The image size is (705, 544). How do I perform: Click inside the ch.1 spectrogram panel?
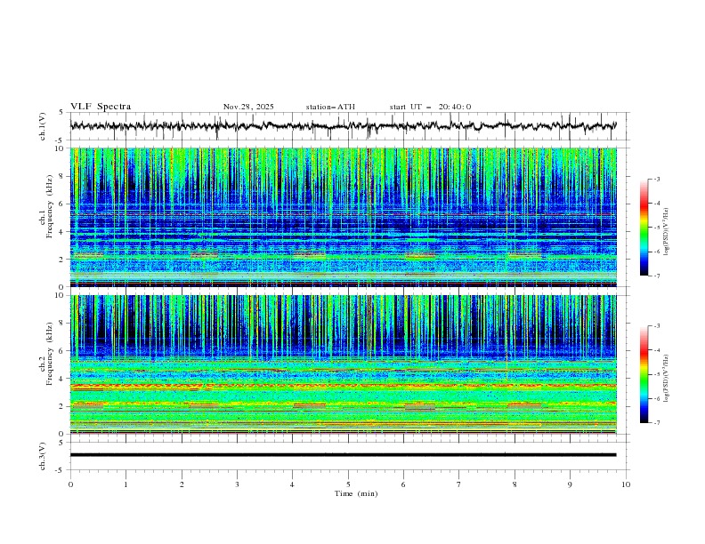[x=343, y=217]
